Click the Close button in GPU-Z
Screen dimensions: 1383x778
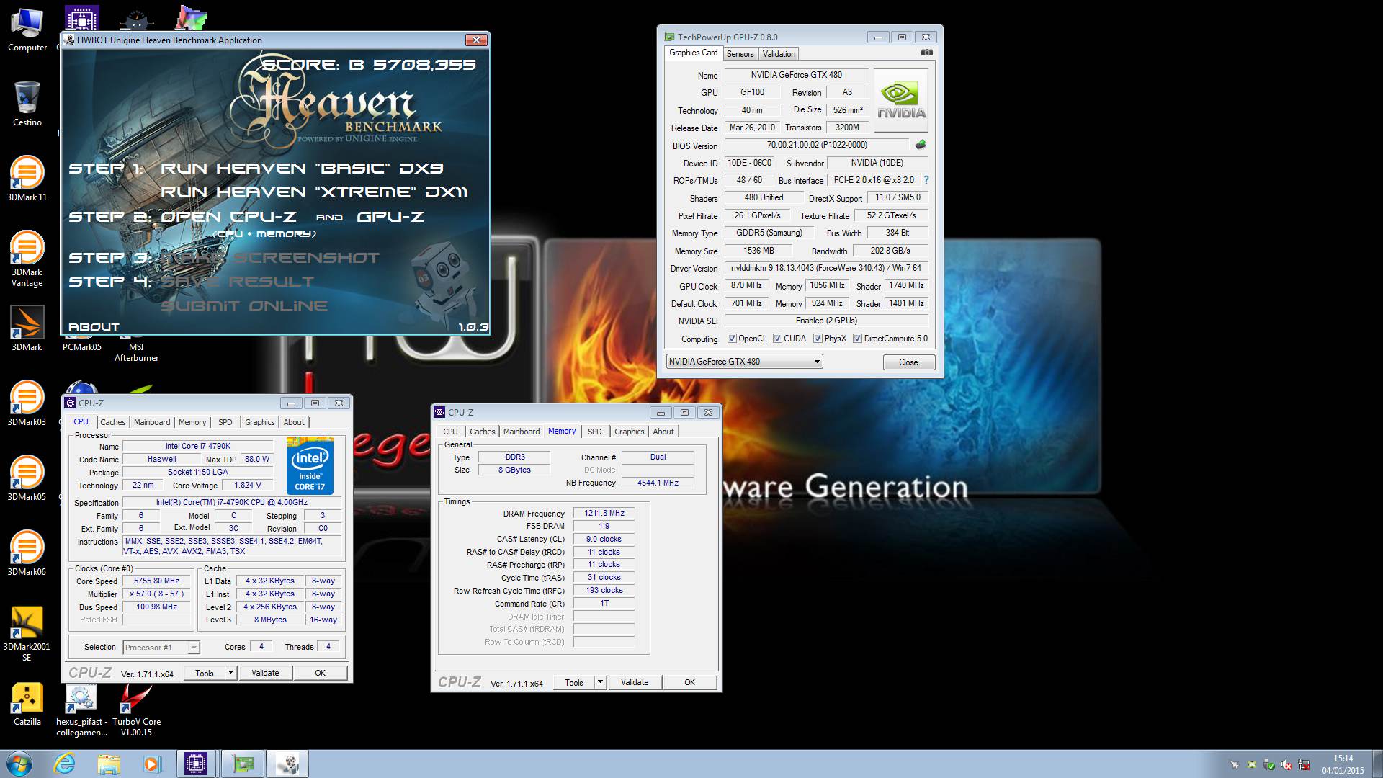click(x=908, y=362)
